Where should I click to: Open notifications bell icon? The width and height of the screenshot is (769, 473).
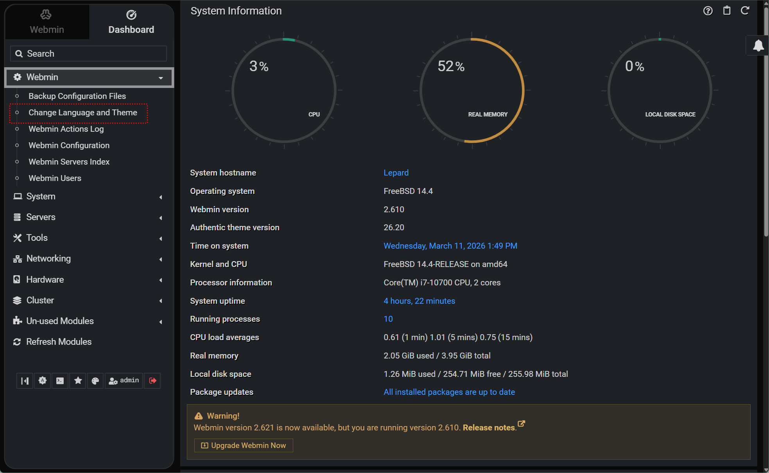(x=758, y=46)
